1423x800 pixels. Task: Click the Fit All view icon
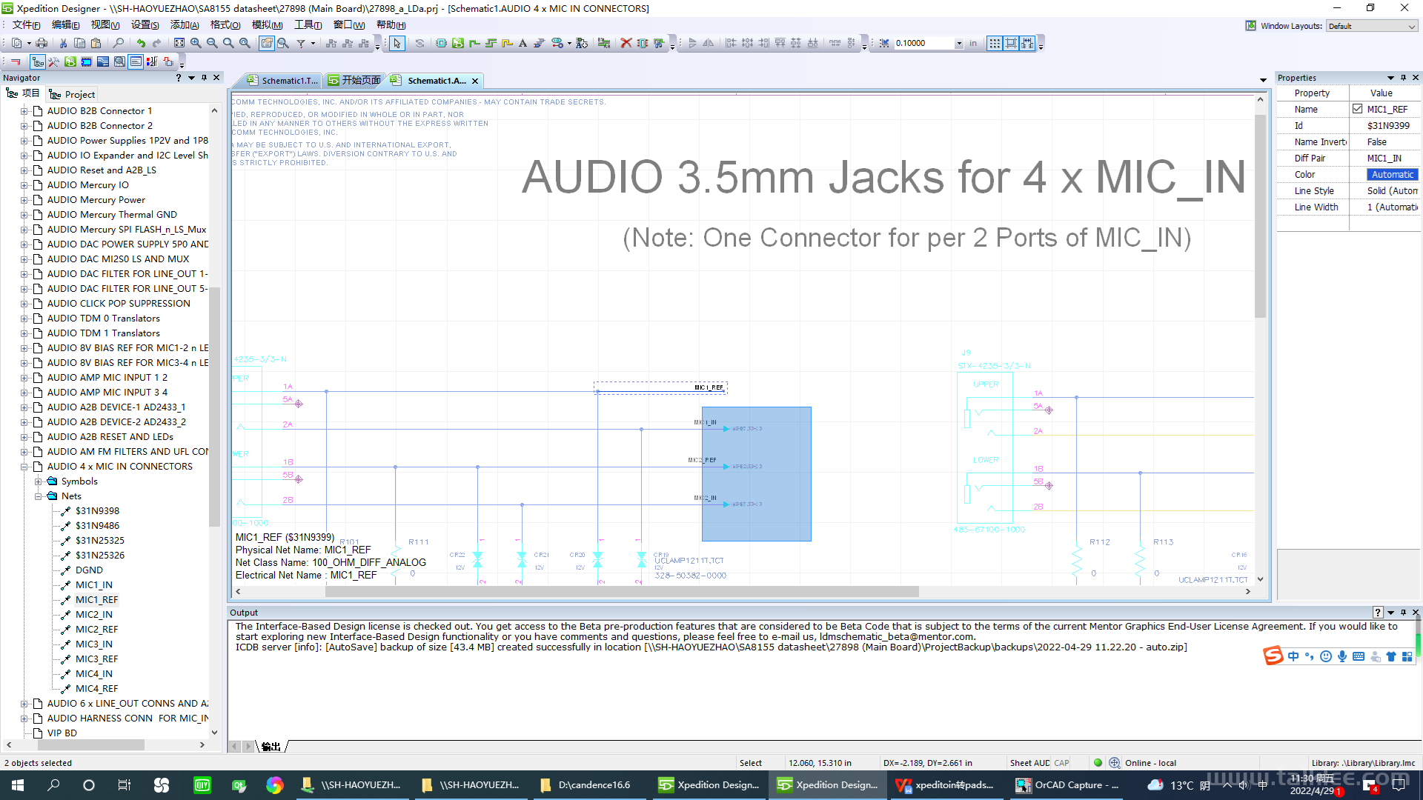tap(179, 43)
